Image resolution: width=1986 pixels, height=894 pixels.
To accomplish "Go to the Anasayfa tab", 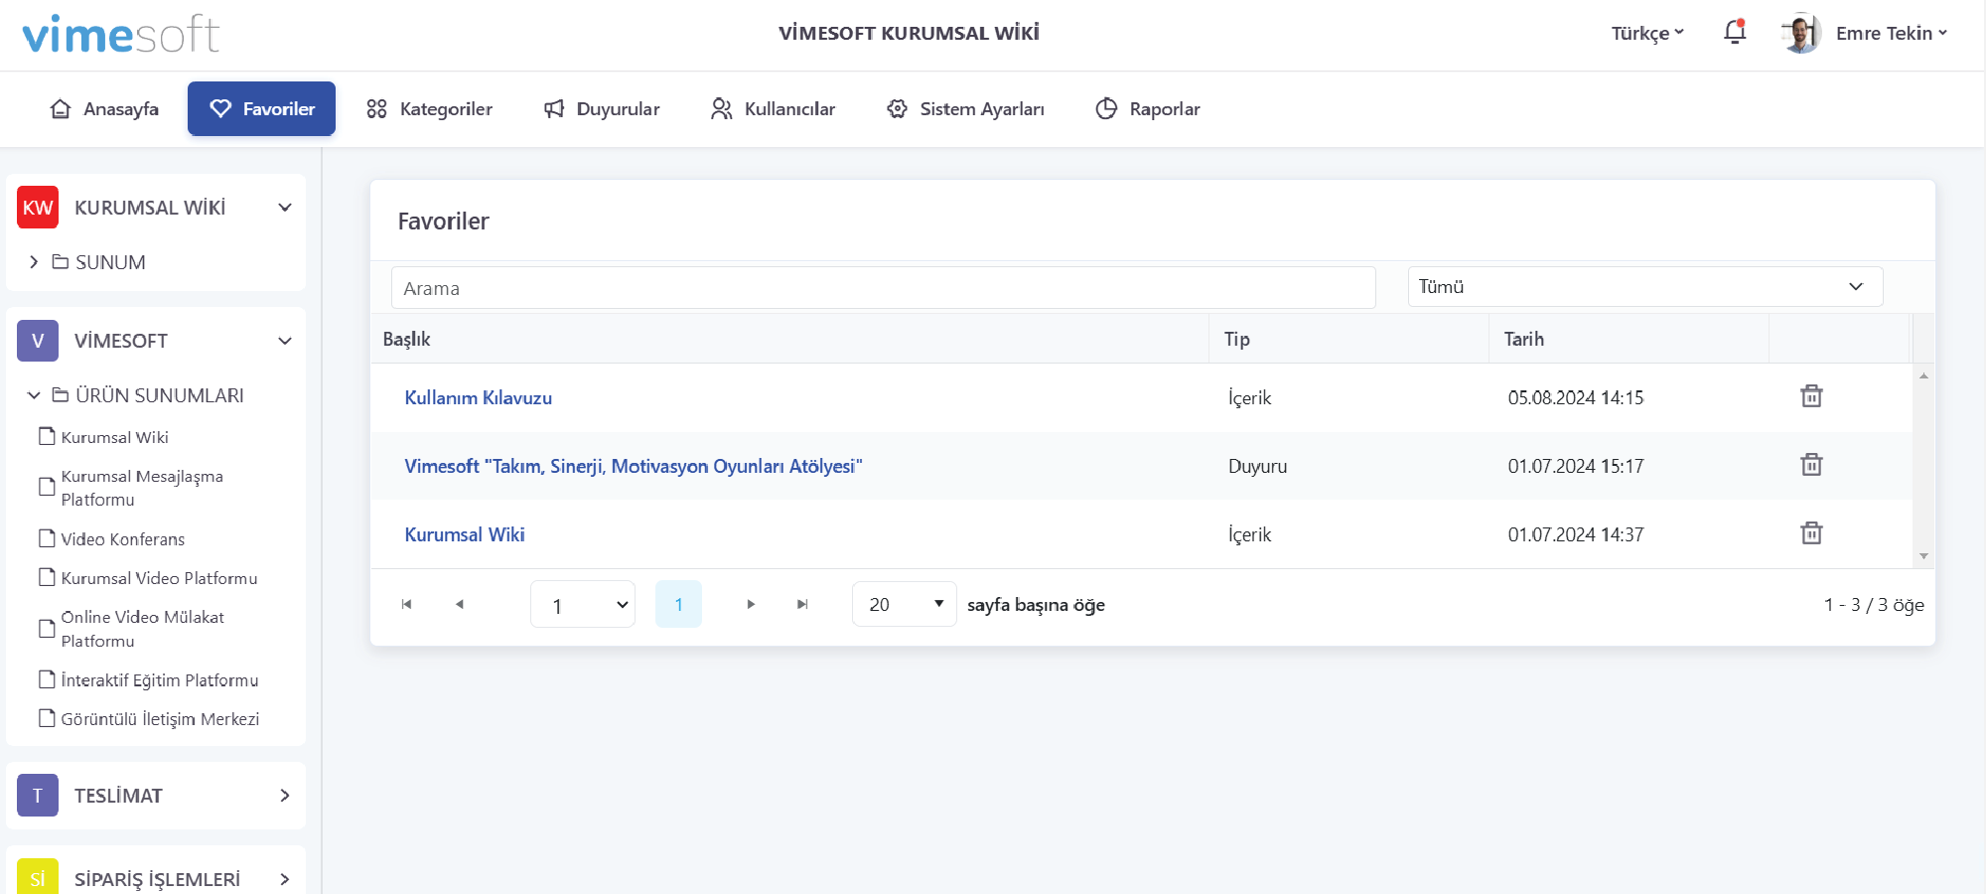I will pos(104,108).
